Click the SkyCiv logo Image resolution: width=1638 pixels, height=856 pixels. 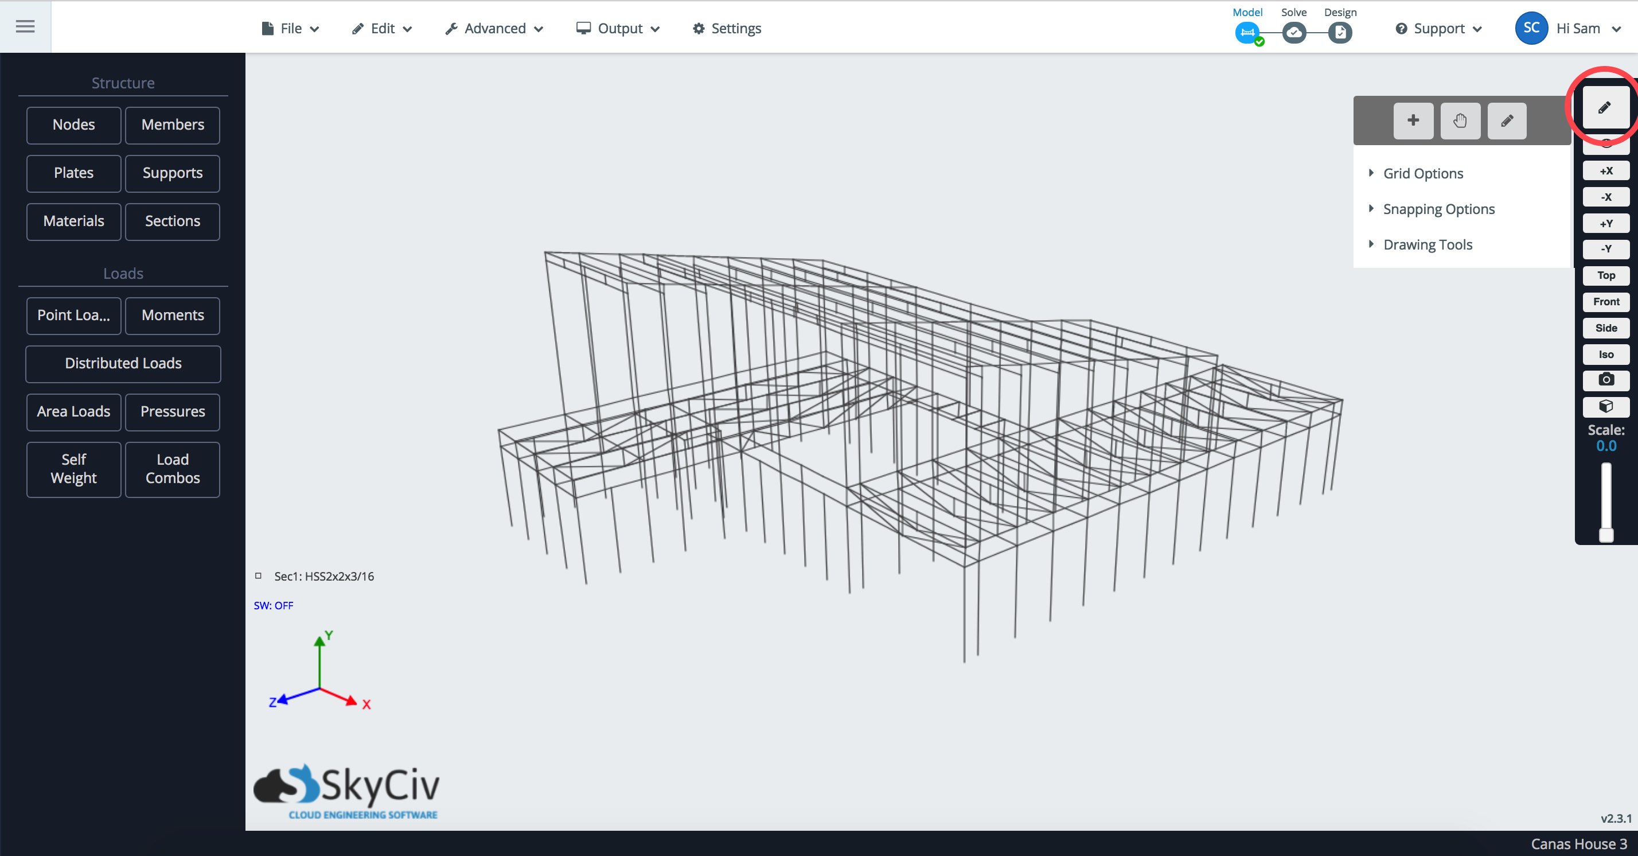tap(346, 791)
